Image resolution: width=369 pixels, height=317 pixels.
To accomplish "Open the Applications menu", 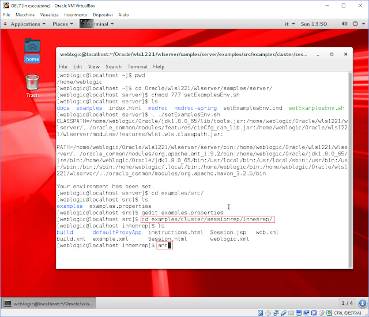I will coord(28,24).
